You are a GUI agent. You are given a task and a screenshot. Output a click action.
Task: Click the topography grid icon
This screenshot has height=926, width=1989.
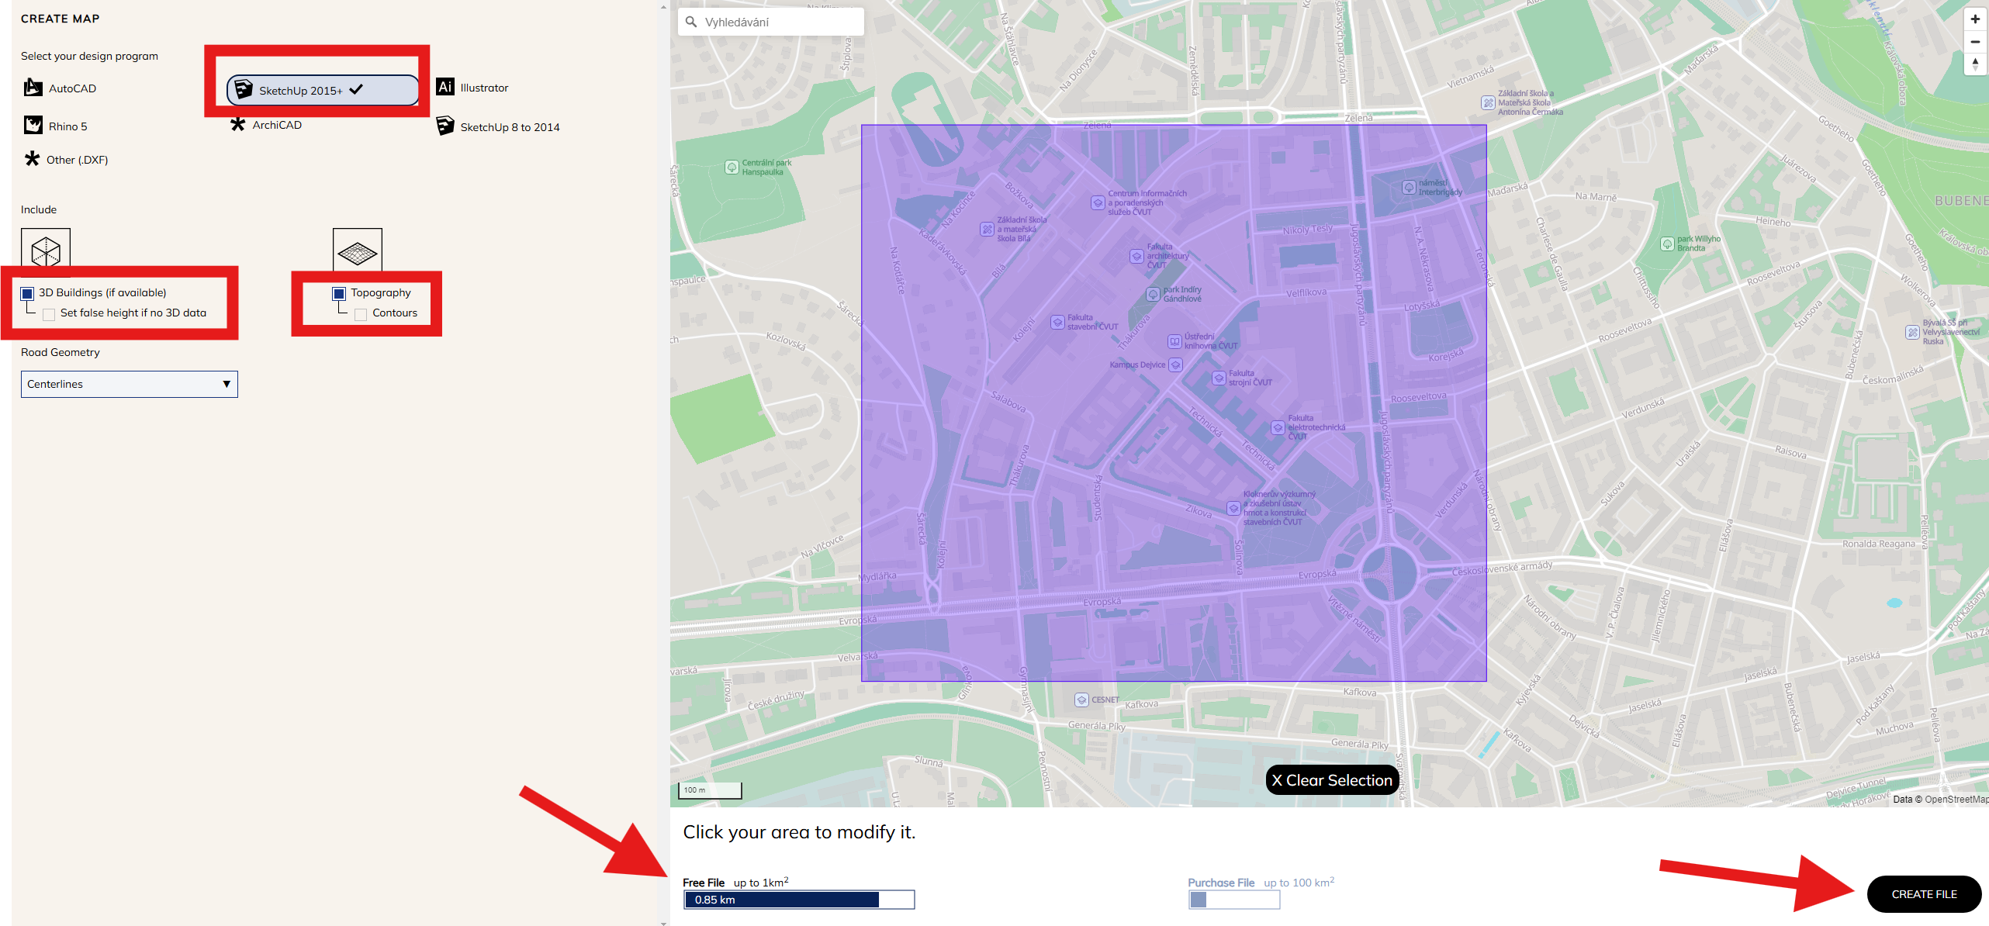tap(358, 251)
